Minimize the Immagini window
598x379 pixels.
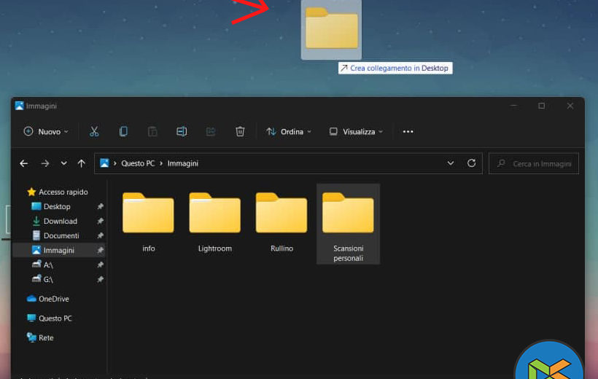513,106
